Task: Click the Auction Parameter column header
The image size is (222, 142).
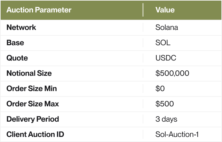Action: [x=39, y=10]
